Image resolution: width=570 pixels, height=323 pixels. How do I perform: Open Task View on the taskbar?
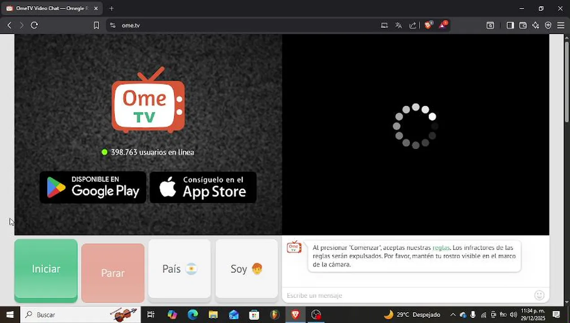coord(151,314)
